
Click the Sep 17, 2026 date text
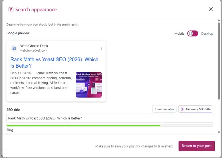point(21,73)
